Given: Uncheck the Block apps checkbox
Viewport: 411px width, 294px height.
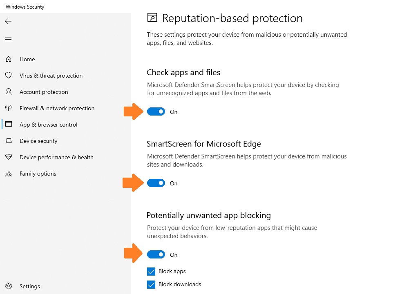Looking at the screenshot, I should (151, 272).
